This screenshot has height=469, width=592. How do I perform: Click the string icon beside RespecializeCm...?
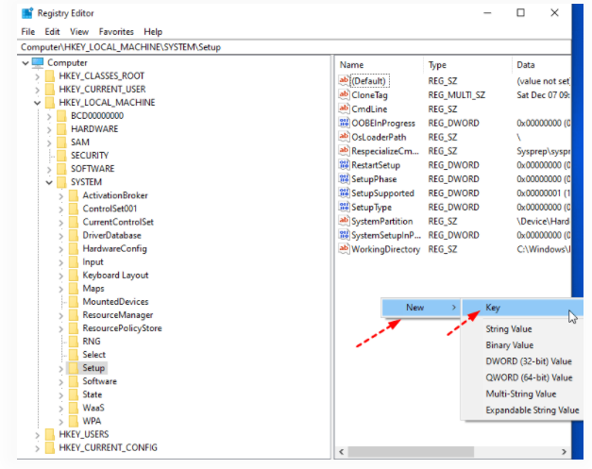344,151
